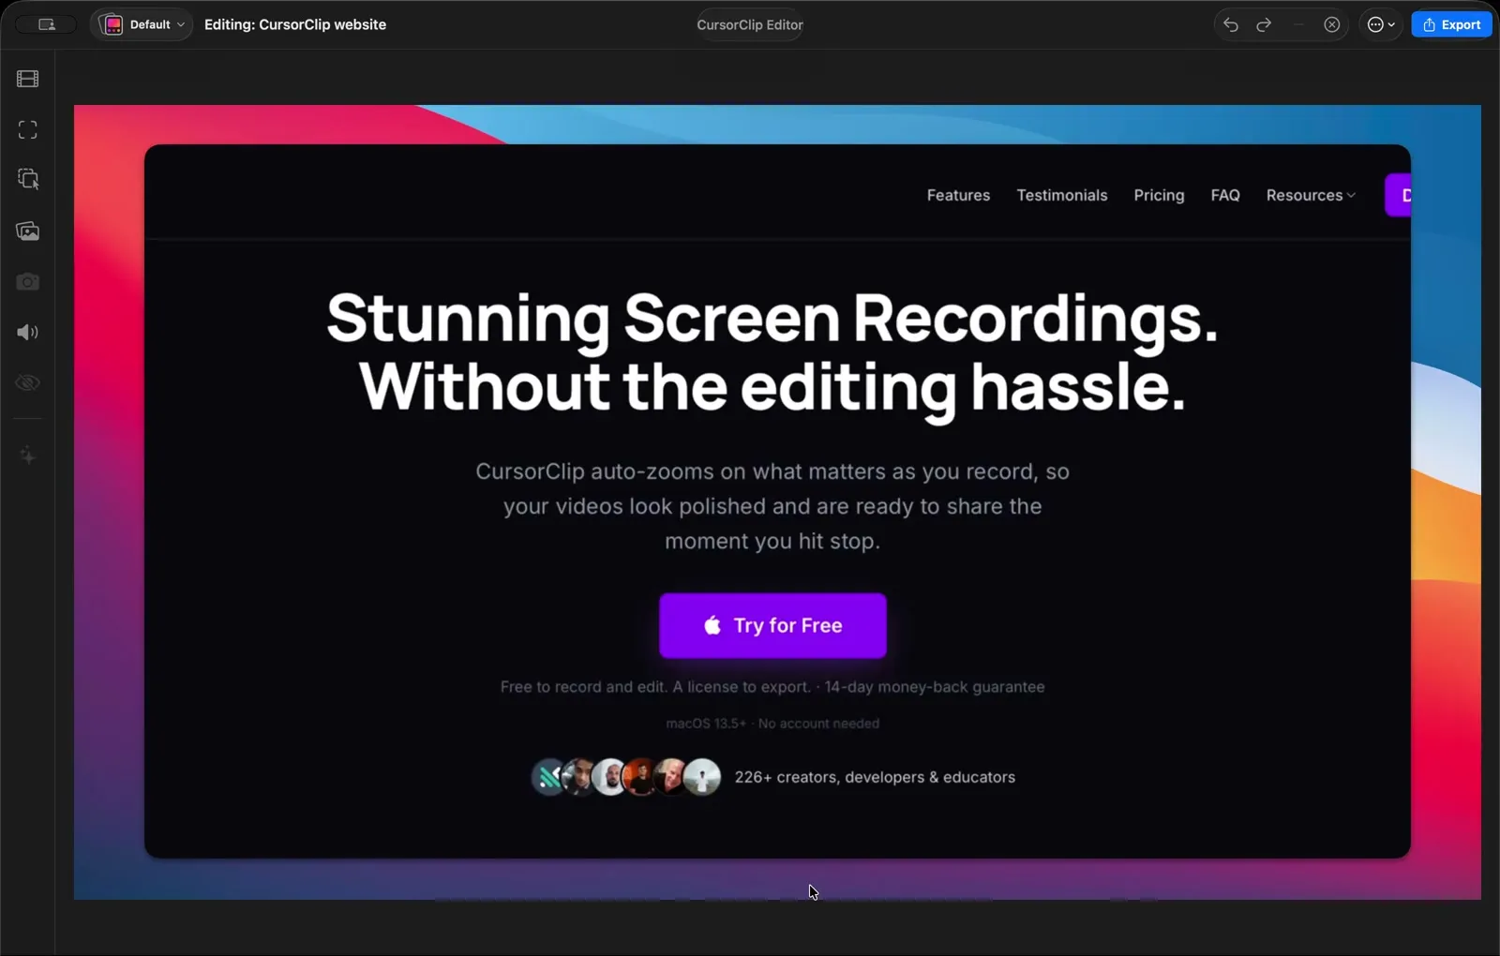Screen dimensions: 1500x956
Task: Select the sparkles effects icon
Action: pyautogui.click(x=28, y=456)
